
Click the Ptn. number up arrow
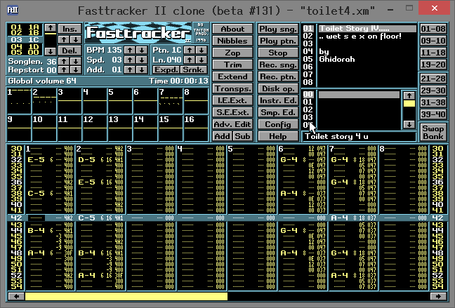(x=190, y=50)
